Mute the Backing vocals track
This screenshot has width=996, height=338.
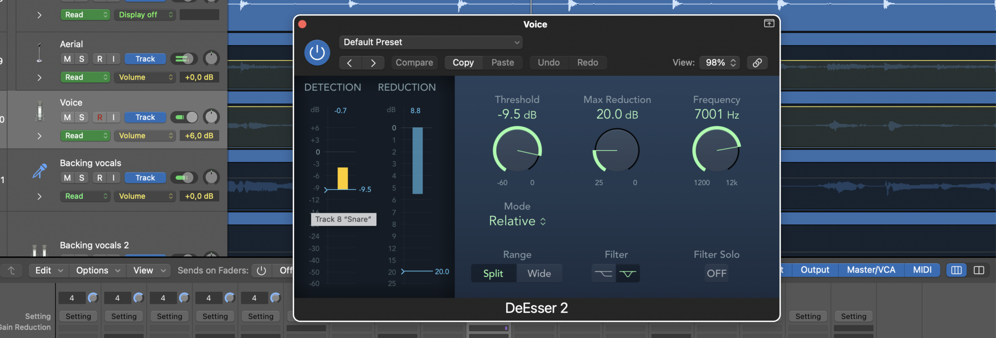point(67,178)
